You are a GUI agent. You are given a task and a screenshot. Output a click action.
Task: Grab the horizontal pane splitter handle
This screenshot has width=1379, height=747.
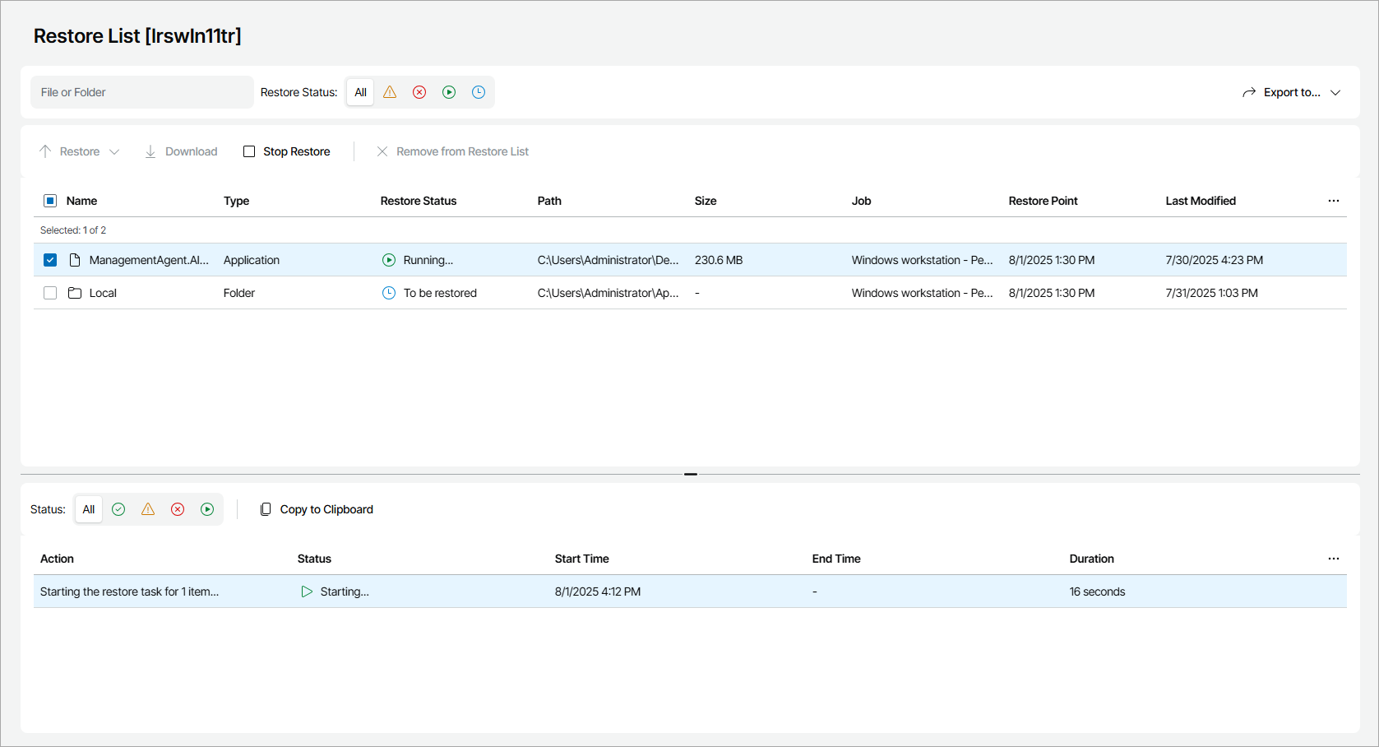pyautogui.click(x=691, y=474)
